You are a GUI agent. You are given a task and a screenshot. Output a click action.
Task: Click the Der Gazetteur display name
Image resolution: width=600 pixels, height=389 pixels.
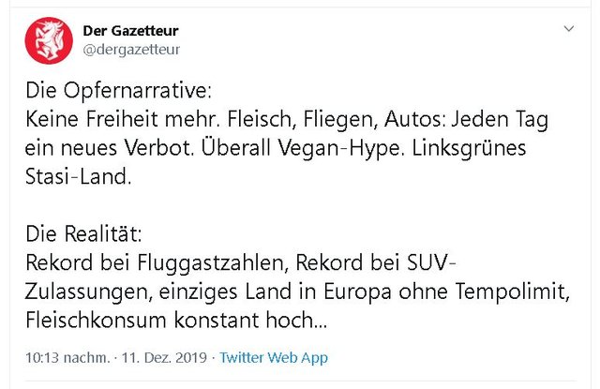pos(130,31)
